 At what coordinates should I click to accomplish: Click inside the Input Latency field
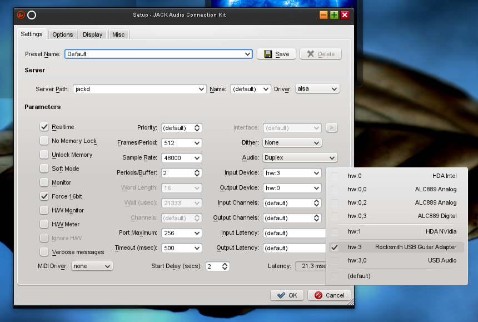tap(294, 233)
